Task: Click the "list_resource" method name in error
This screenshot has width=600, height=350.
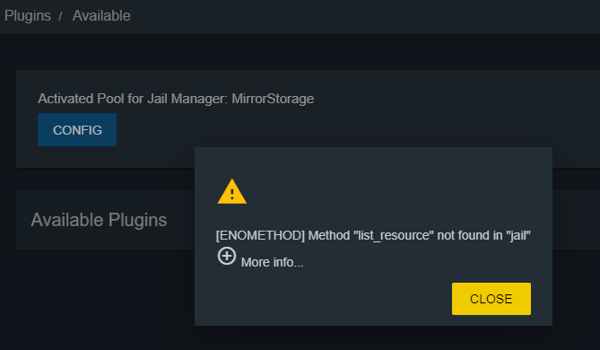Action: tap(394, 235)
